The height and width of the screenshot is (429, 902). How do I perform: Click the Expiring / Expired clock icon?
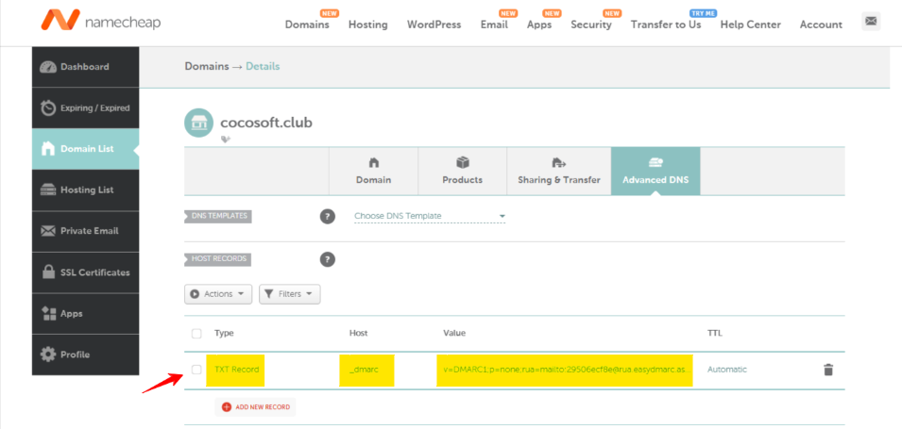[x=48, y=108]
